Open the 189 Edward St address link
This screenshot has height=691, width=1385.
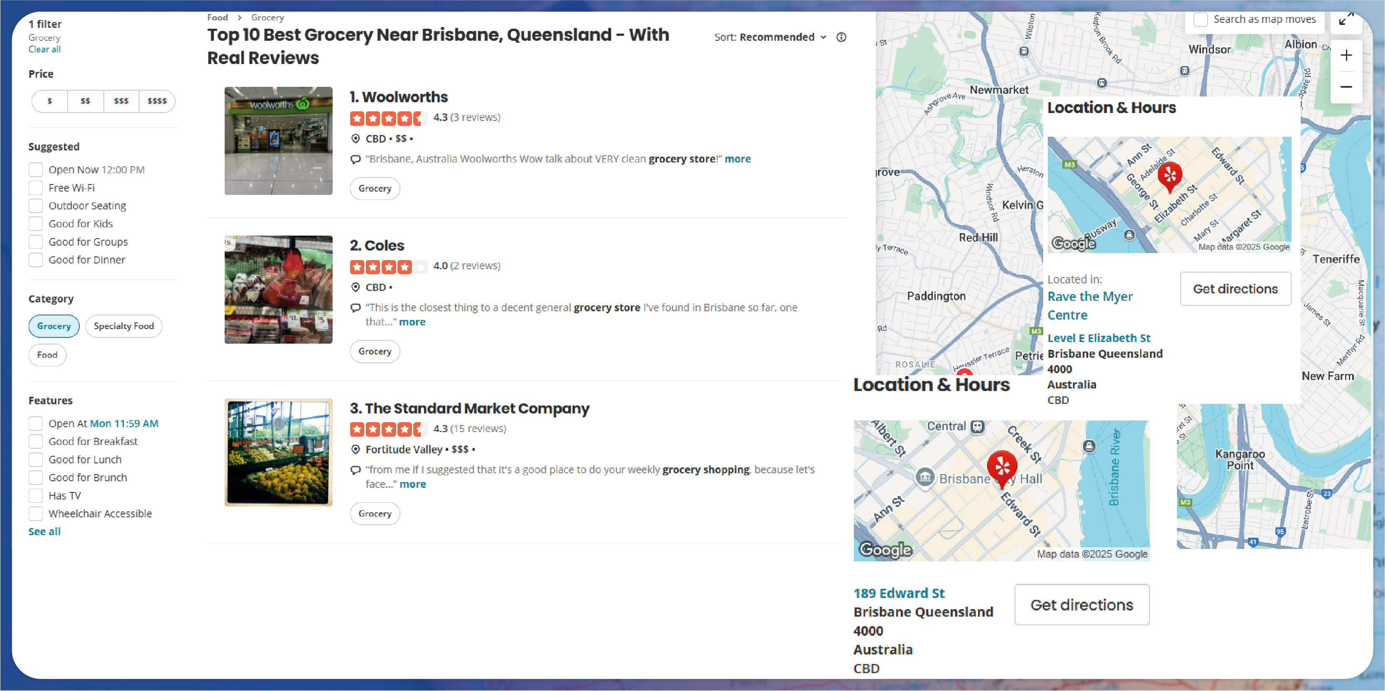(x=899, y=593)
